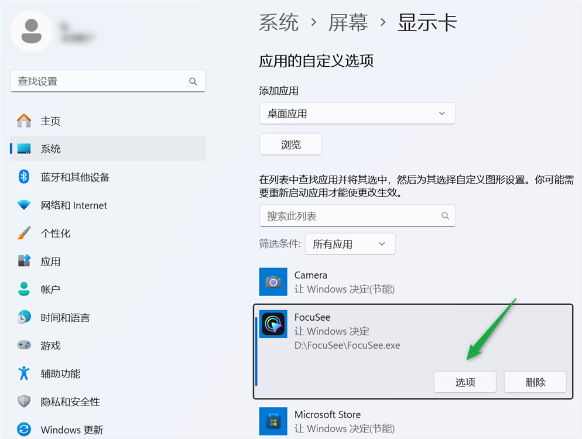Open 隐私和安全性 settings
582x439 pixels.
[x=70, y=402]
